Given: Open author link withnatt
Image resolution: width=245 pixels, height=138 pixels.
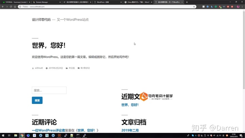Looking at the screenshot, I should click(39, 68).
